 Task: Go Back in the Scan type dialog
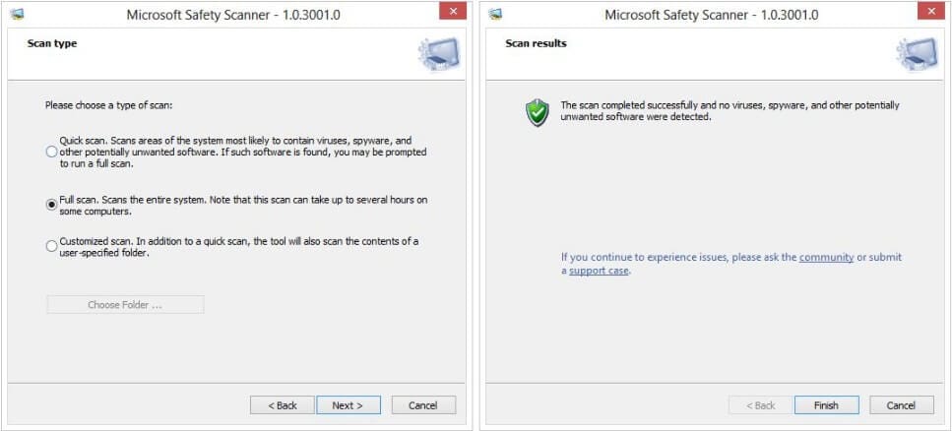[283, 404]
